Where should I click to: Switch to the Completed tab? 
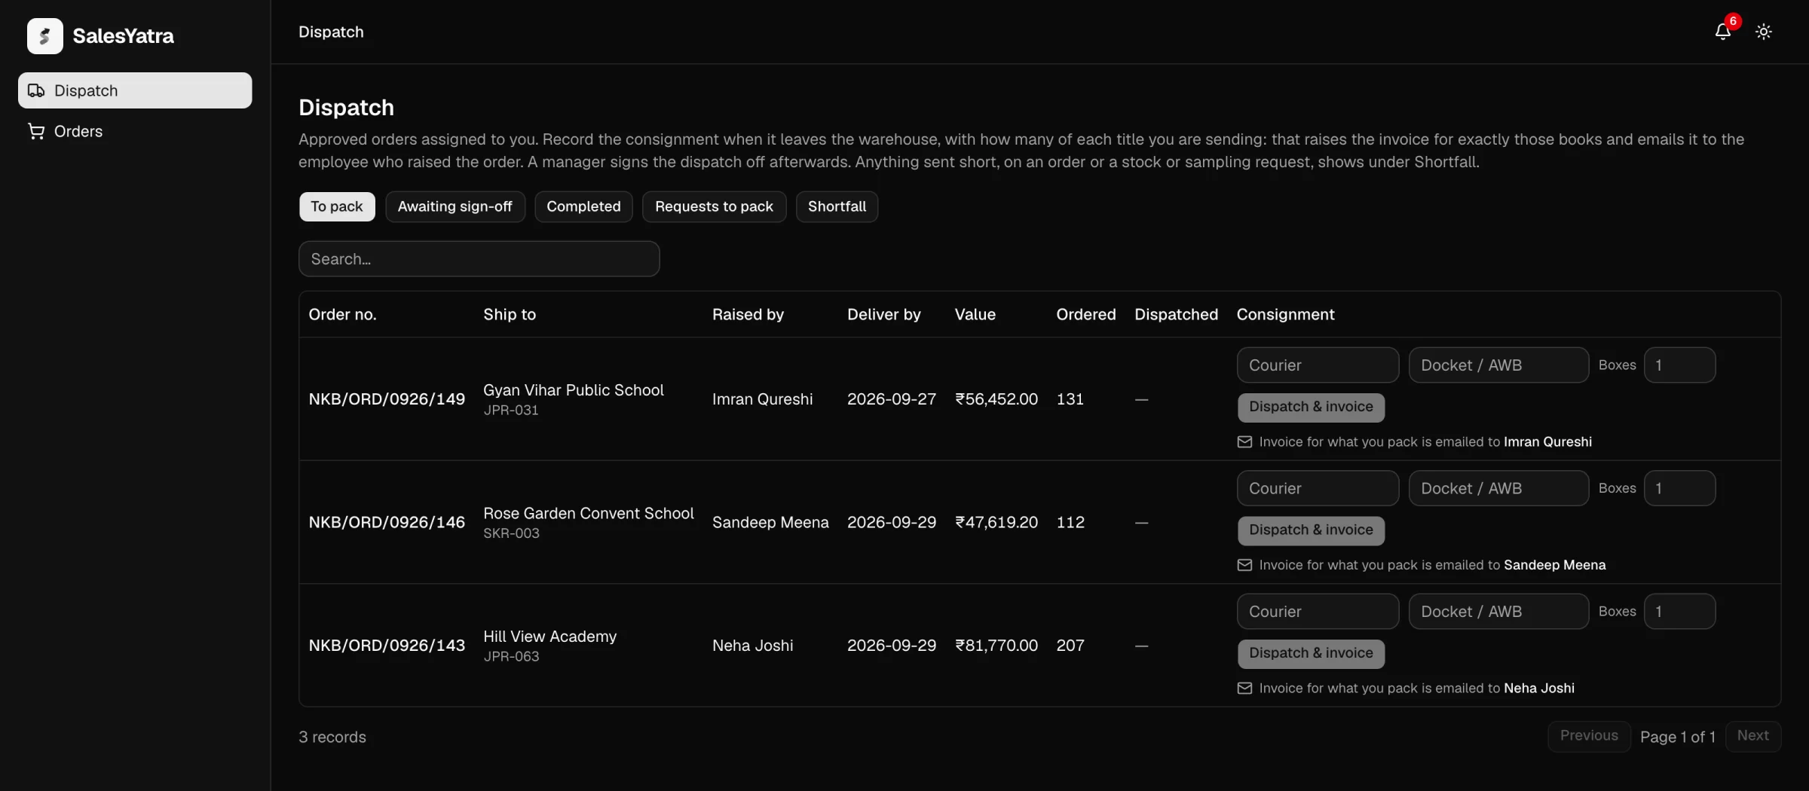click(x=583, y=206)
